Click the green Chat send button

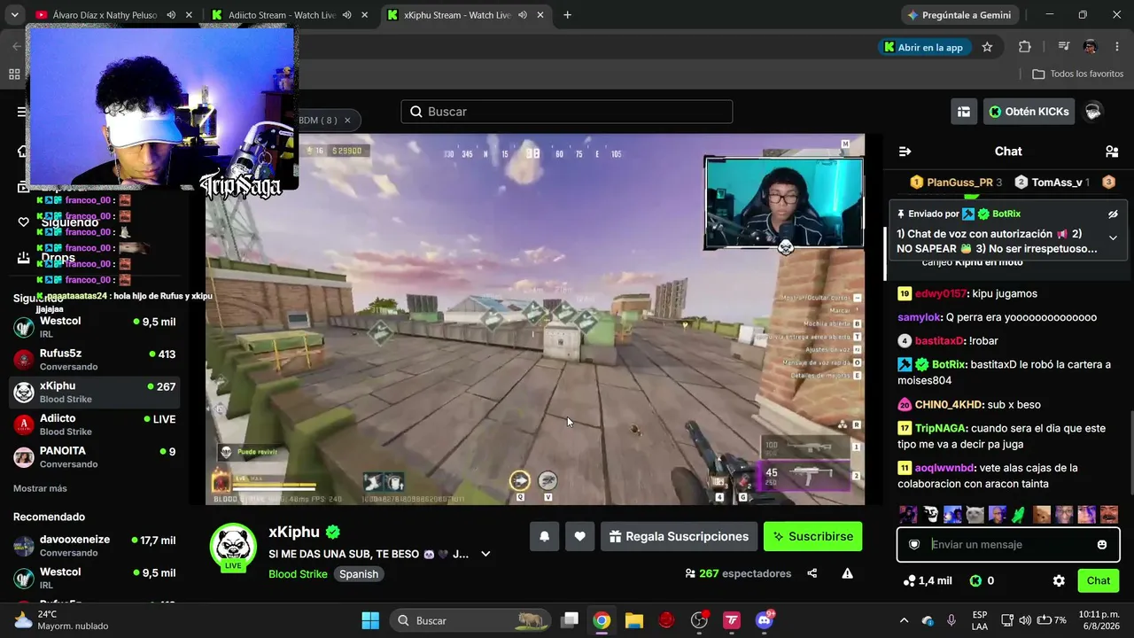[1099, 581]
